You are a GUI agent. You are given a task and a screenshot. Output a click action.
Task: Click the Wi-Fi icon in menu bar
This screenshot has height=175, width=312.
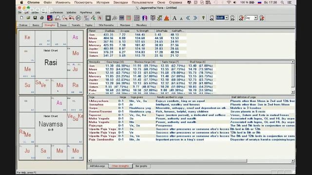click(229, 2)
